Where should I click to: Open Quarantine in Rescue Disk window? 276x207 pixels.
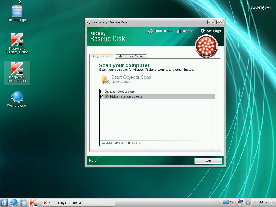[160, 31]
